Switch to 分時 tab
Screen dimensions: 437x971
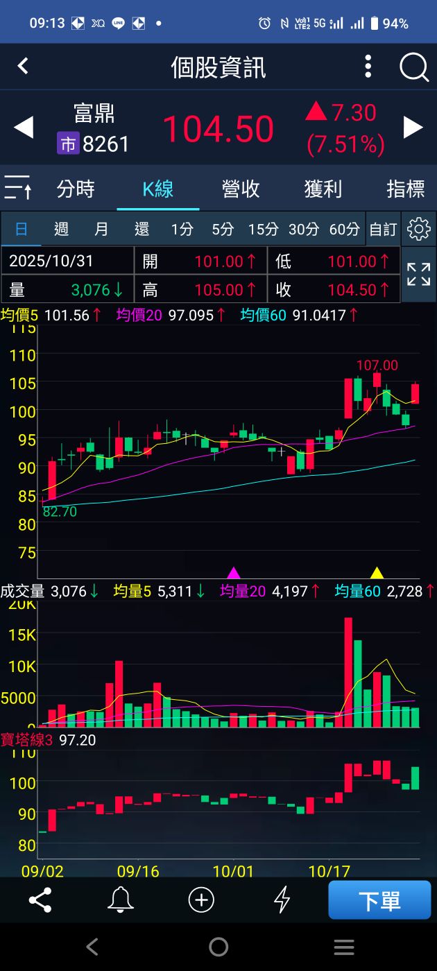76,189
